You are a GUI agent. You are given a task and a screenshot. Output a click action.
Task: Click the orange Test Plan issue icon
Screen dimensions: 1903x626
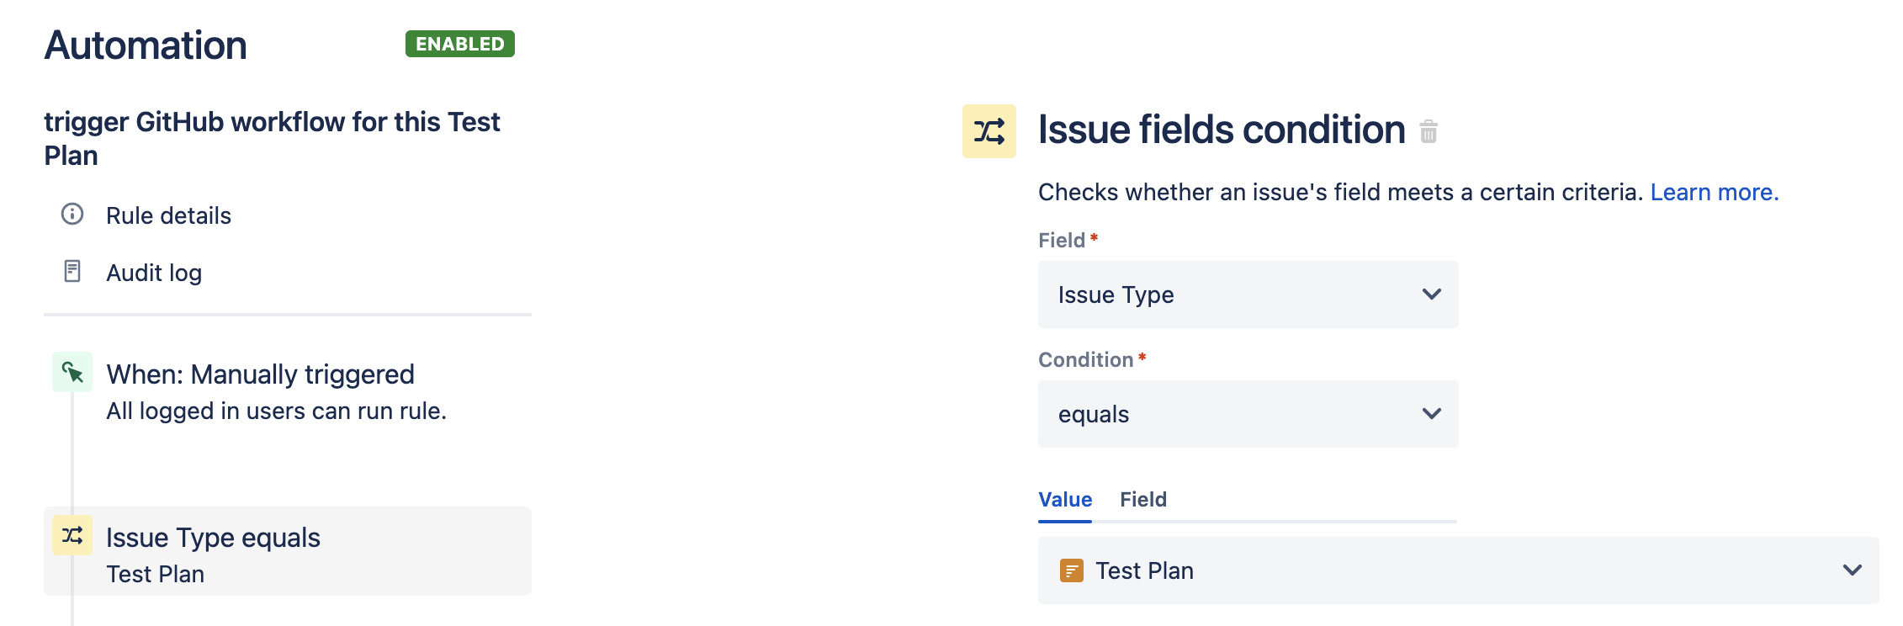(x=1071, y=570)
